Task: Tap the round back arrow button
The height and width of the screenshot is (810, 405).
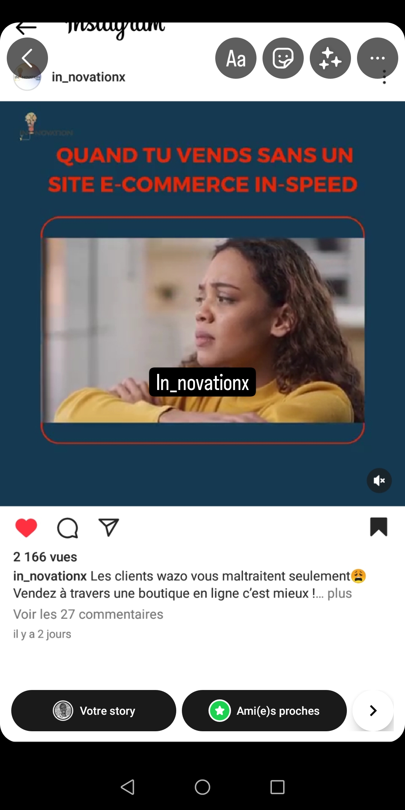Action: point(27,58)
